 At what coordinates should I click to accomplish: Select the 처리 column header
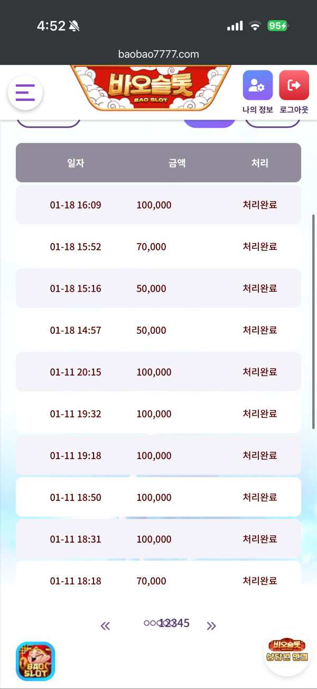click(x=260, y=163)
